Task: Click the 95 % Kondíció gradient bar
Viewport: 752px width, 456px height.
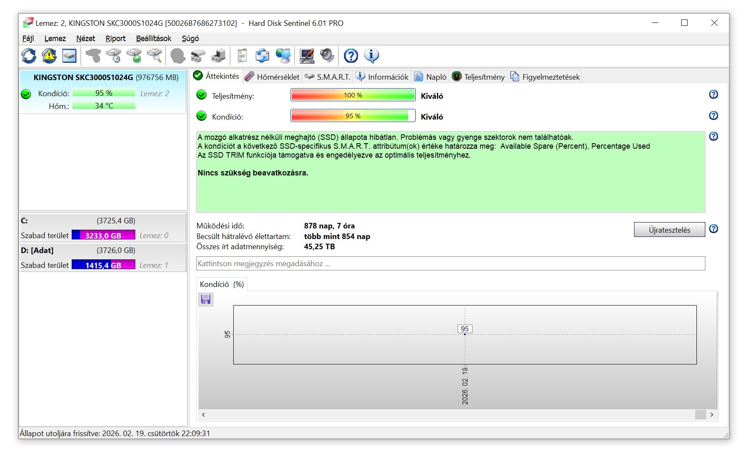Action: [353, 116]
